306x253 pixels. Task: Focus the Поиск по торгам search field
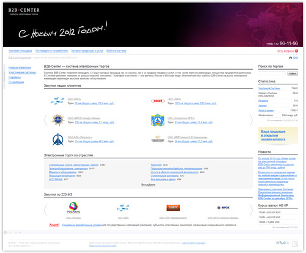(272, 73)
